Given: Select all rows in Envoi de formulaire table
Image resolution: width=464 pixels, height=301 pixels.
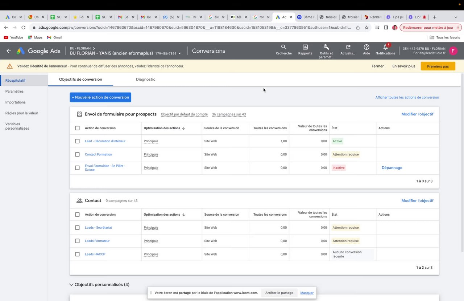Looking at the screenshot, I should point(77,128).
